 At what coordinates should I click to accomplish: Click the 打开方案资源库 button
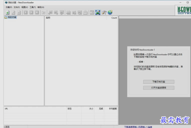(x=158, y=88)
